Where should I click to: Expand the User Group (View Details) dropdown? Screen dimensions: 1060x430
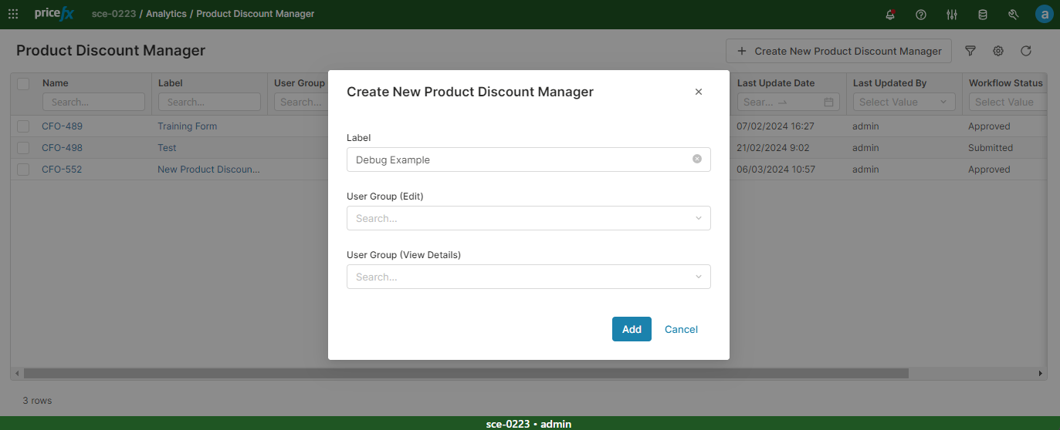[529, 277]
